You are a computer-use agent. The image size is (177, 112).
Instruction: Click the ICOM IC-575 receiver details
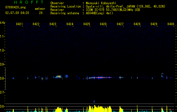113,10
